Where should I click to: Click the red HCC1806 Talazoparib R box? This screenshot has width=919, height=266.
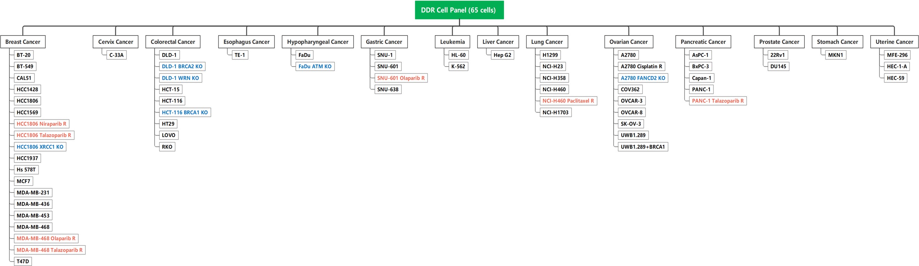point(44,135)
